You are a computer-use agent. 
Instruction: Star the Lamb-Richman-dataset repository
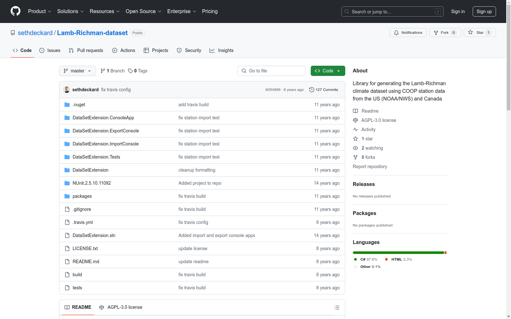(479, 33)
